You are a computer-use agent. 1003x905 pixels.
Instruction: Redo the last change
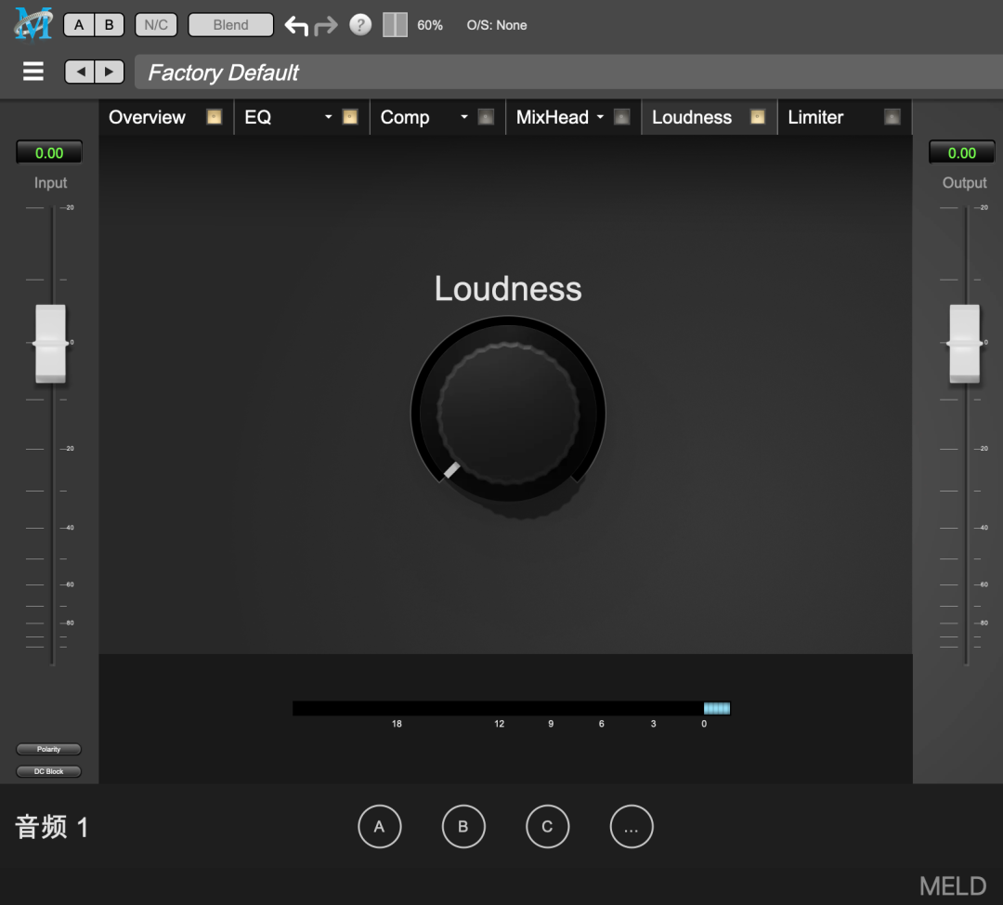point(326,26)
